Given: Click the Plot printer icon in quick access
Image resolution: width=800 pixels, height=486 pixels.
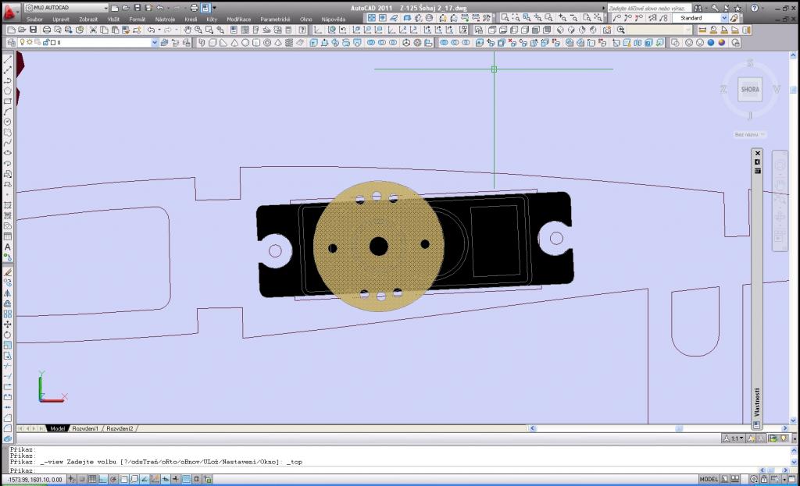Looking at the screenshot, I should click(194, 7).
